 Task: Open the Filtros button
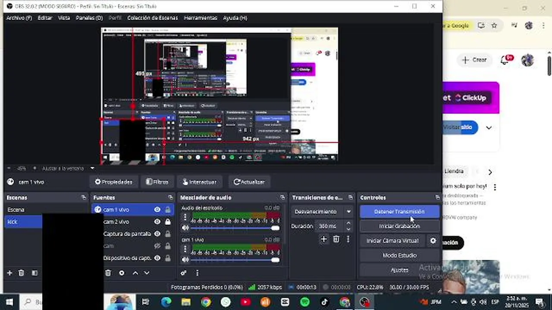coord(157,182)
